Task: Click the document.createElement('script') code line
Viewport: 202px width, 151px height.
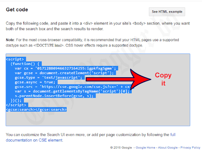Action: (x=64, y=73)
